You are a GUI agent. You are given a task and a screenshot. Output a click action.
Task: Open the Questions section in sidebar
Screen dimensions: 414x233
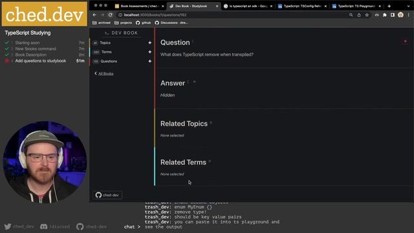[x=109, y=61]
